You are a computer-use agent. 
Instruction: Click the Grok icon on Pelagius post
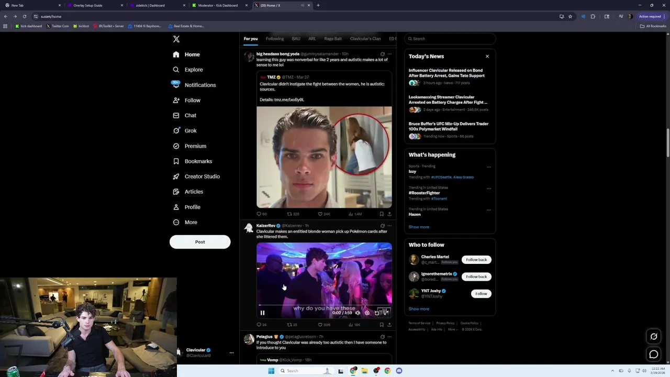[382, 337]
